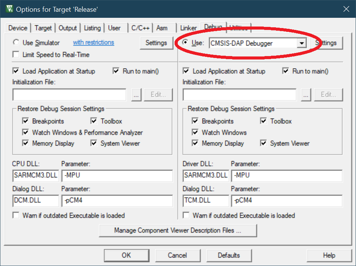The height and width of the screenshot is (266, 356).
Task: Cancel the options dialog
Action: [x=178, y=255]
